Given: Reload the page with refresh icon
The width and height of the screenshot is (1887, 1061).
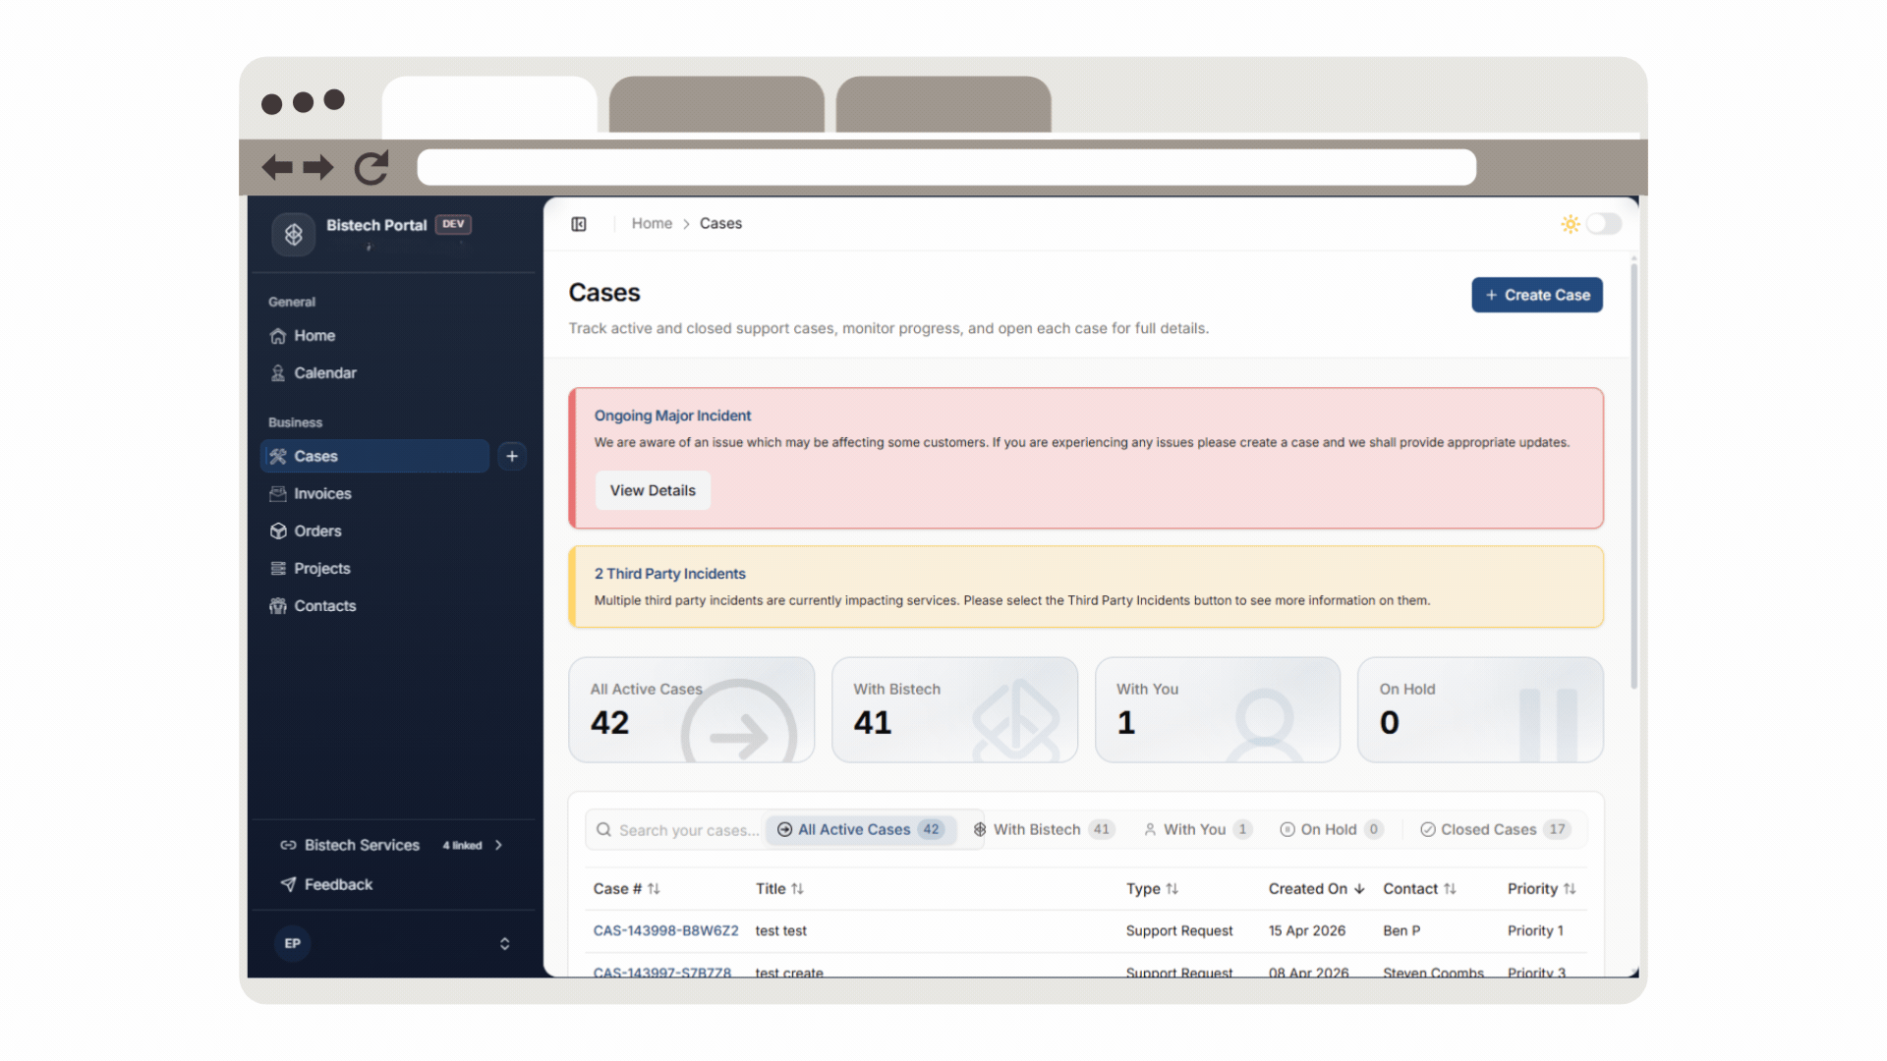Looking at the screenshot, I should 372,168.
